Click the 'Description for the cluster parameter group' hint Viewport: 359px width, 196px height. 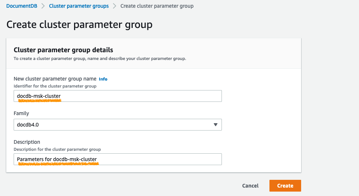pyautogui.click(x=57, y=149)
